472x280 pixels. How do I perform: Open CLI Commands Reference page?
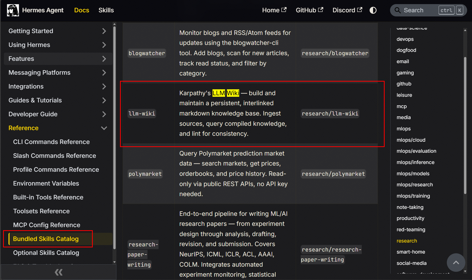tap(51, 142)
